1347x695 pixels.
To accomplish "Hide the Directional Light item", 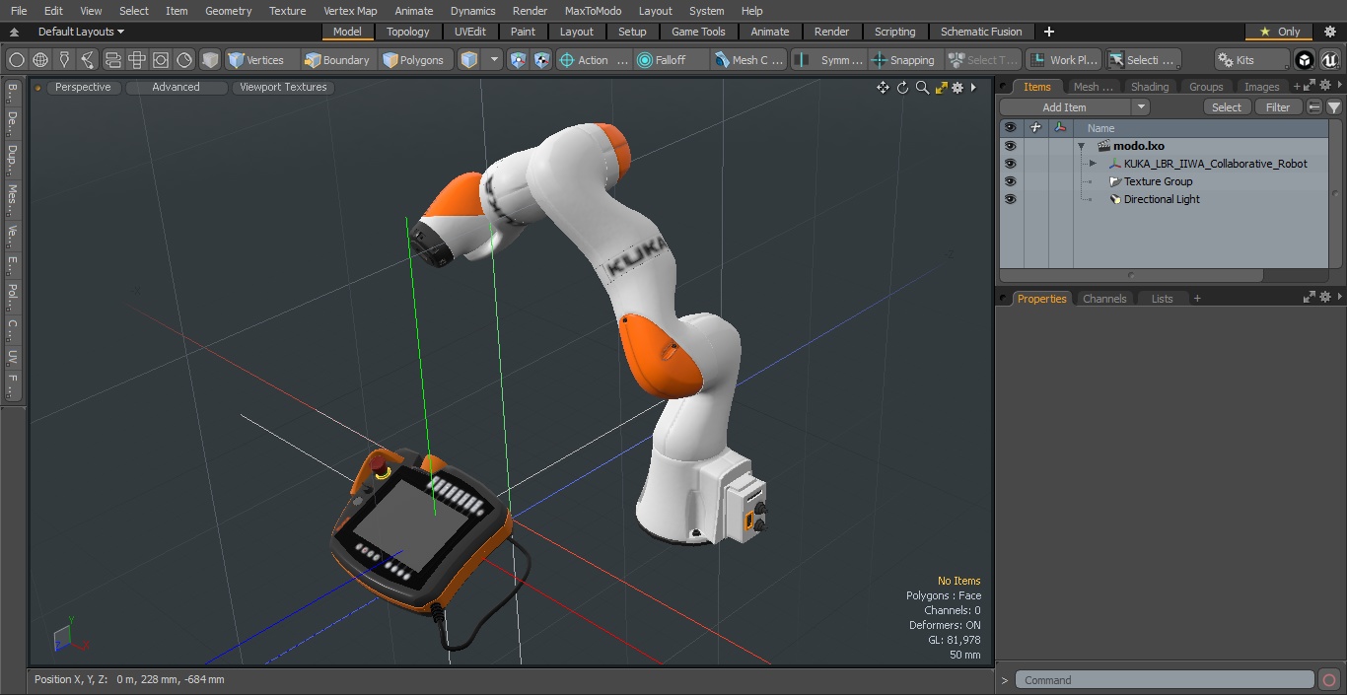I will (x=1010, y=199).
